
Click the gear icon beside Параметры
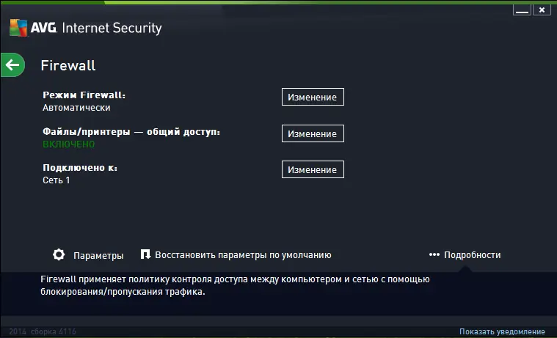click(59, 254)
